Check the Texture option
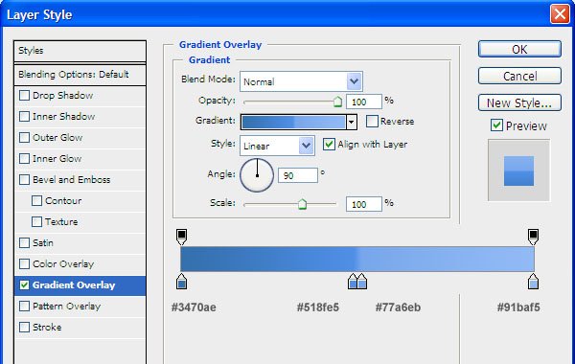This screenshot has height=364, width=575. 36,222
